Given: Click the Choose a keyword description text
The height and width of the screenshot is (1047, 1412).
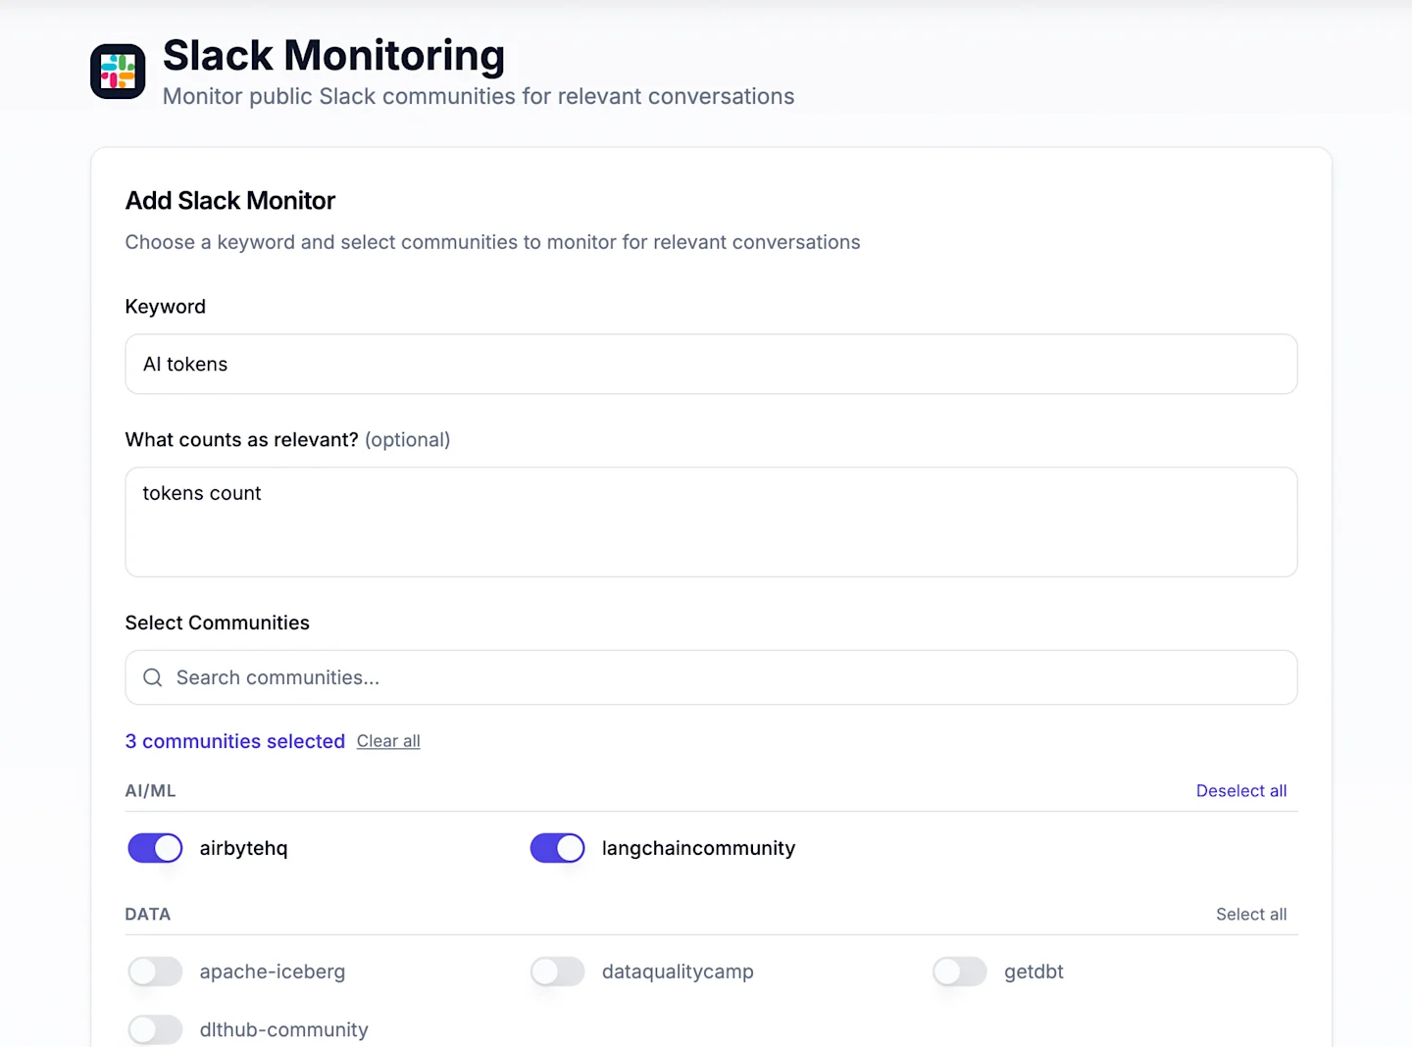Looking at the screenshot, I should pyautogui.click(x=493, y=242).
